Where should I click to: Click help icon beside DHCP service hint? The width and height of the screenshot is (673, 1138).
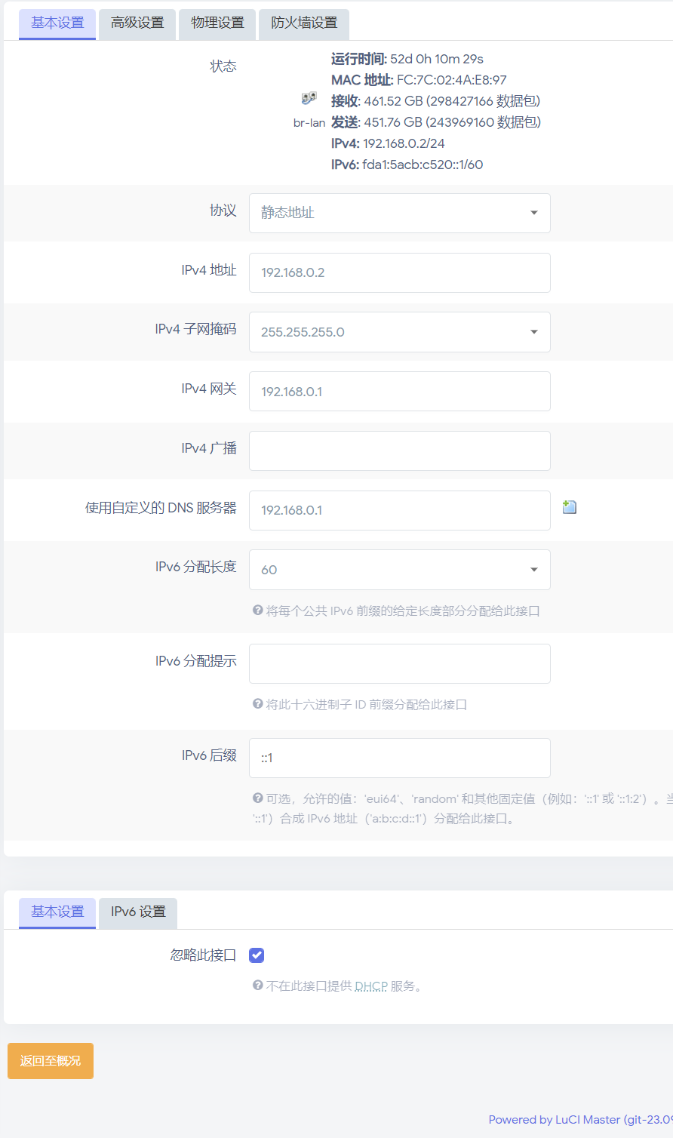coord(258,986)
